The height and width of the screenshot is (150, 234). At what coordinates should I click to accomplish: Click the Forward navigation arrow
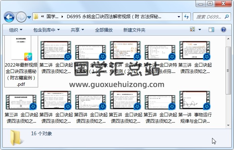21,16
